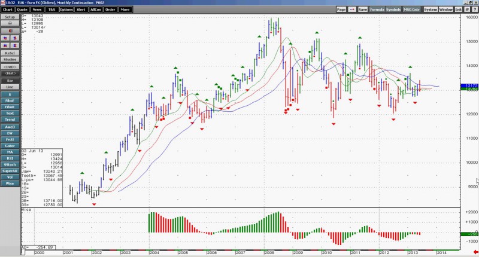Click the 2004 year label on timeline
Viewport: 479px width, 257px height.
pos(154,252)
